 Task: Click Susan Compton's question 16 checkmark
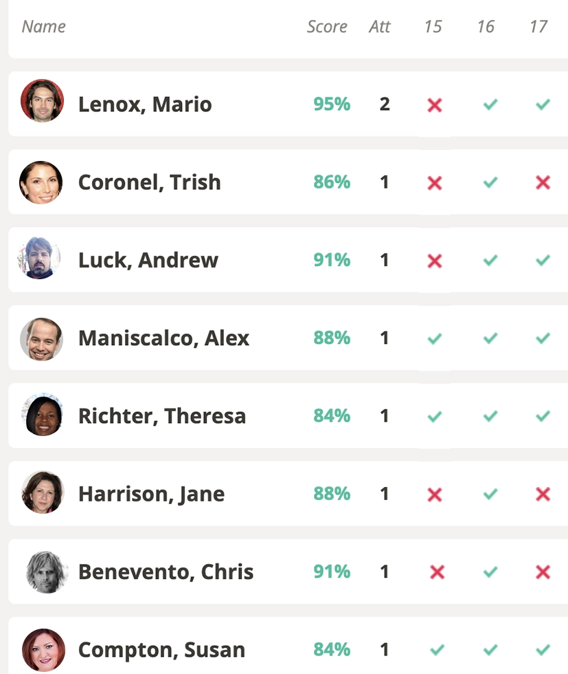point(490,649)
